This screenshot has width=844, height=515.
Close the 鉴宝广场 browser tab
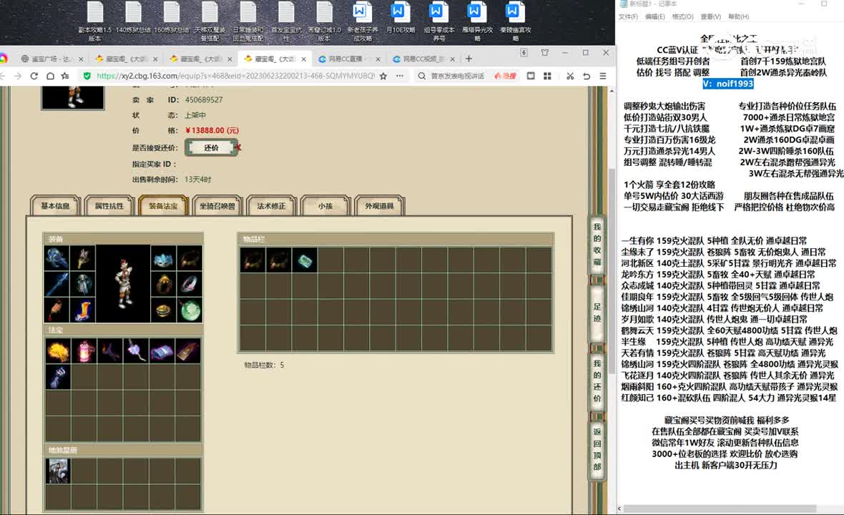click(x=82, y=59)
